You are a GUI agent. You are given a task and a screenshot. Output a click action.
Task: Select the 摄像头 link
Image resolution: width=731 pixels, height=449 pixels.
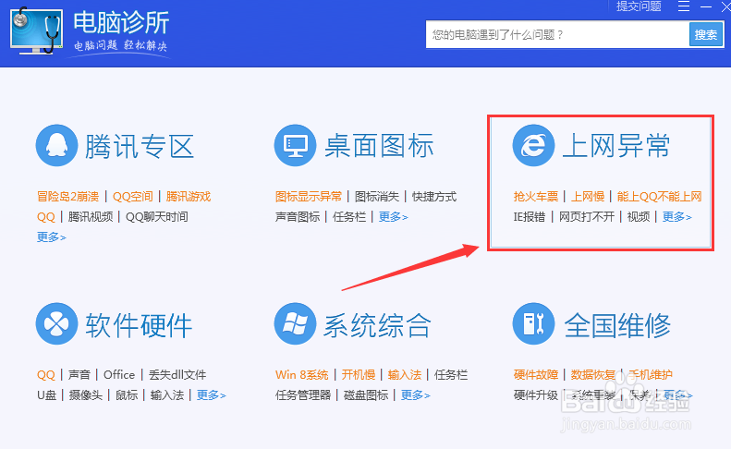click(85, 395)
